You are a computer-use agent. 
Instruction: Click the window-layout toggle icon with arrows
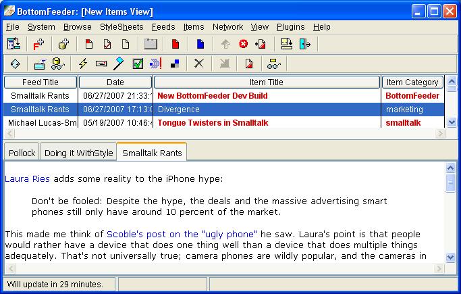tap(13, 44)
